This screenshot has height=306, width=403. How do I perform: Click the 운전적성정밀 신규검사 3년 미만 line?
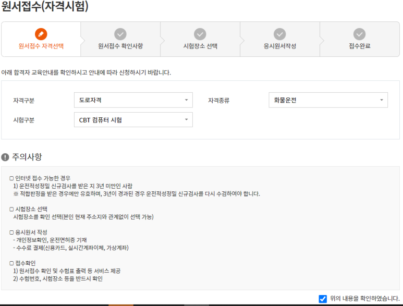pos(73,186)
